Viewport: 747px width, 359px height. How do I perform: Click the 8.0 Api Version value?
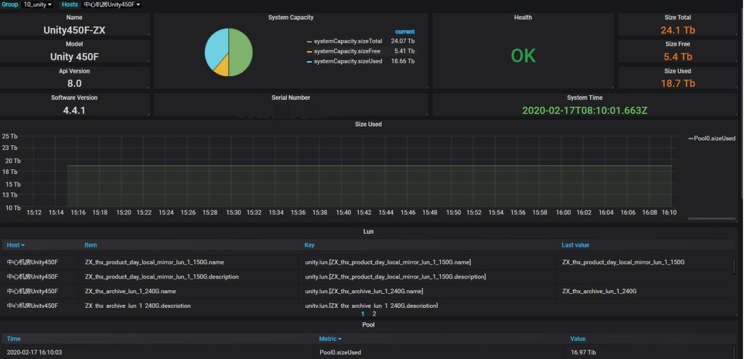tap(75, 83)
